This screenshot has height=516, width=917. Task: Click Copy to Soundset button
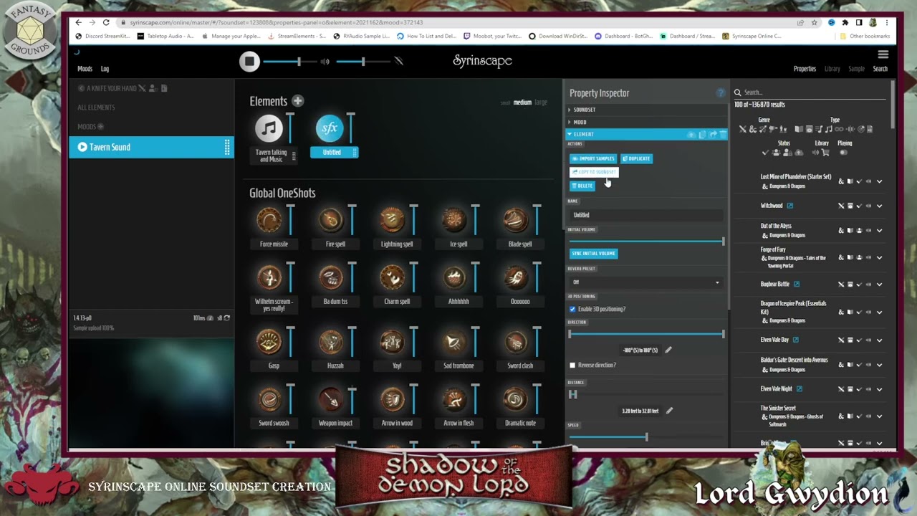[593, 172]
